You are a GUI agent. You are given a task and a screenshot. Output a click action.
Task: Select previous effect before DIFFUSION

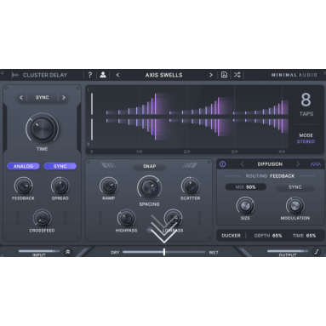pyautogui.click(x=242, y=164)
